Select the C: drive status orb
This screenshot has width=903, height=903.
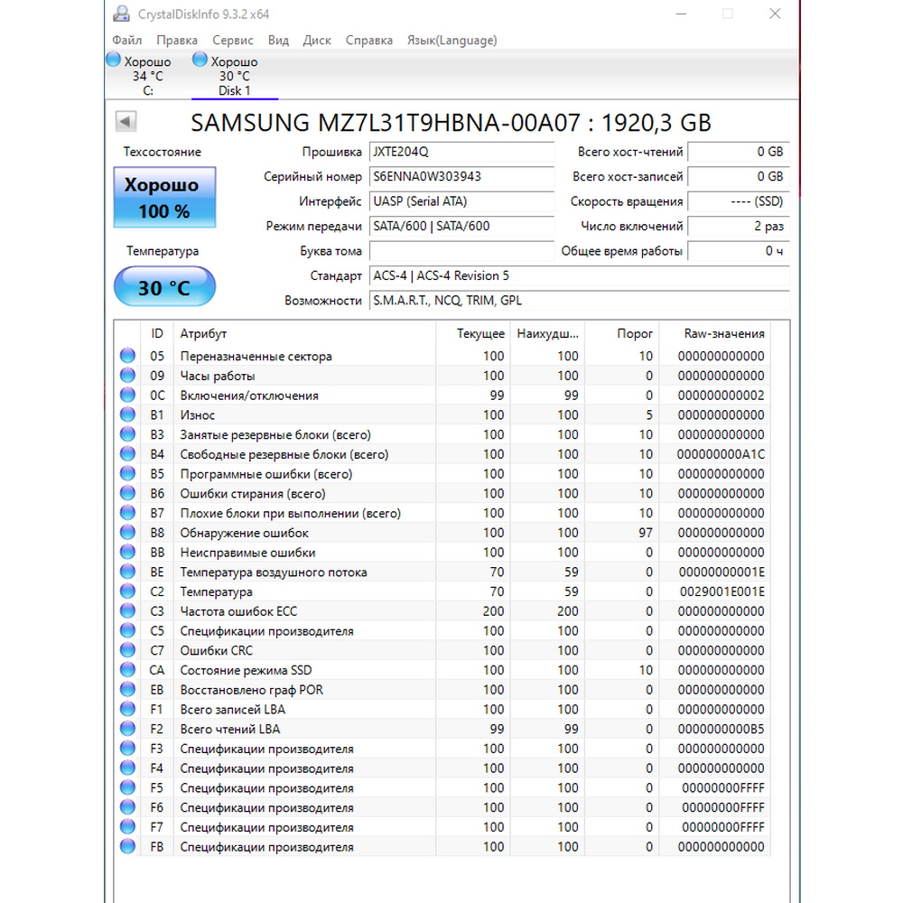pyautogui.click(x=114, y=60)
